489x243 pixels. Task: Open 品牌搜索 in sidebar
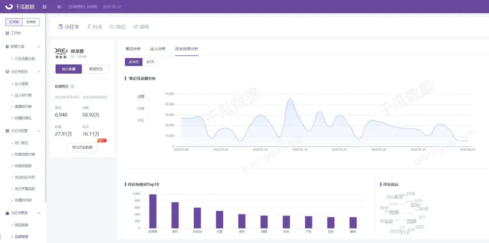point(22,237)
